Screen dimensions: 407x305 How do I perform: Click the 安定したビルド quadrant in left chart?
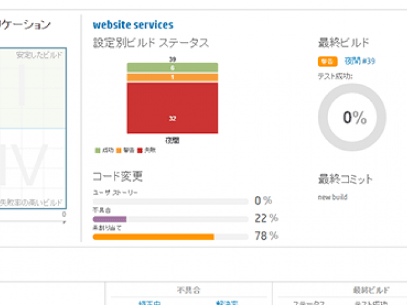point(33,88)
